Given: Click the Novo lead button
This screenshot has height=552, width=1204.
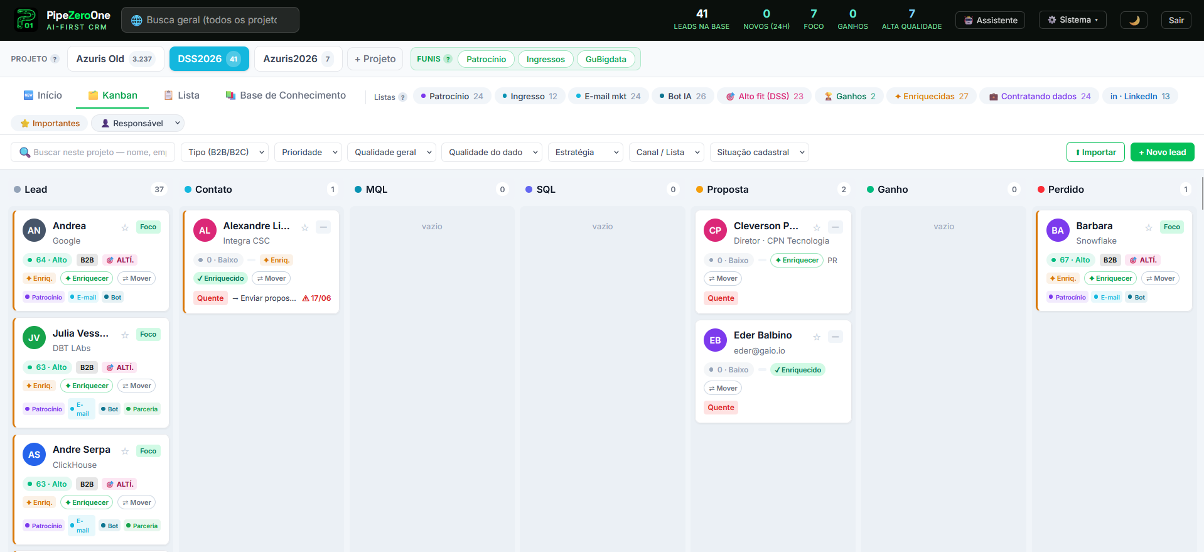Looking at the screenshot, I should (1162, 152).
